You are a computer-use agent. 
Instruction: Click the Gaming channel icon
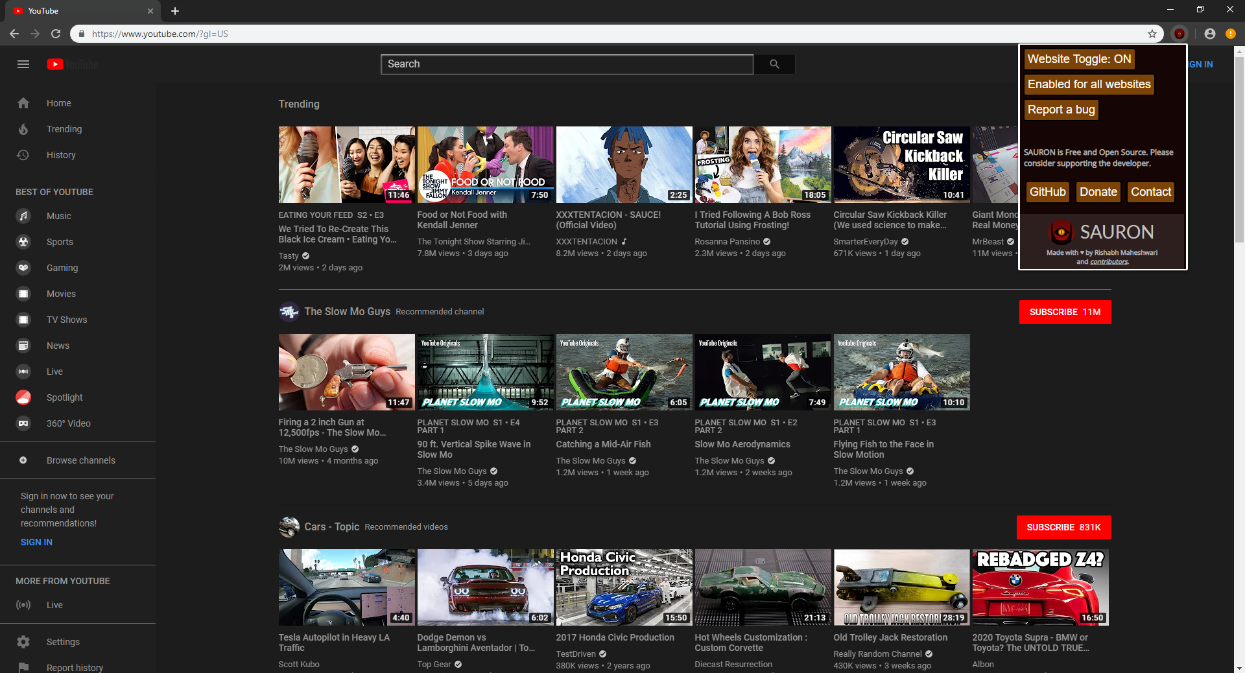tap(23, 268)
